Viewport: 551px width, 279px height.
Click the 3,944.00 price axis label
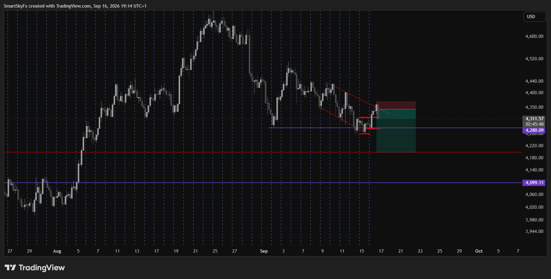535,231
